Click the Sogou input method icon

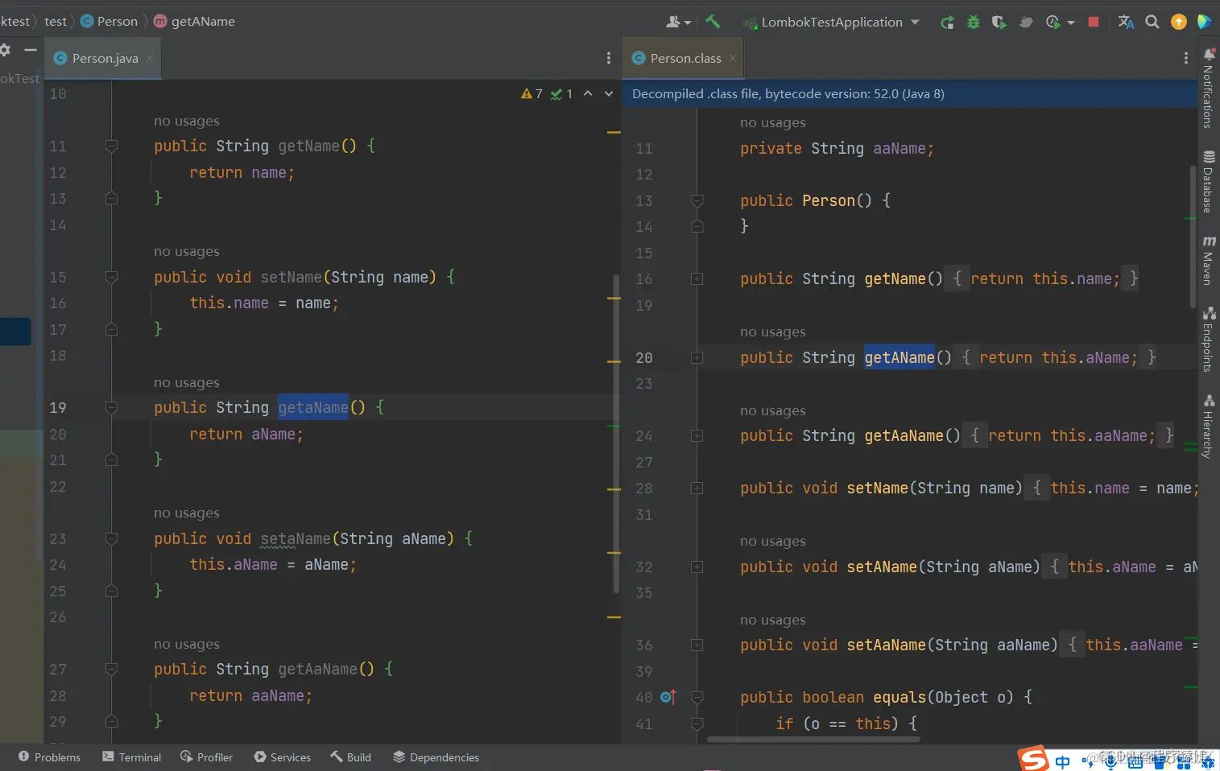coord(1033,759)
